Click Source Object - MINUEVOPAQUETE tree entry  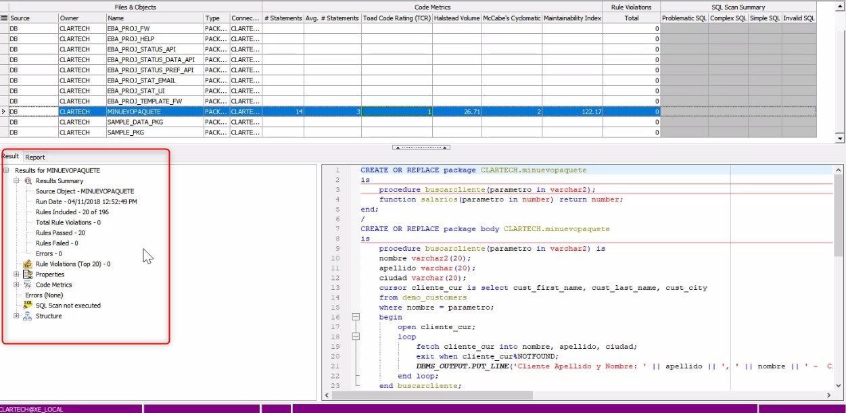85,191
